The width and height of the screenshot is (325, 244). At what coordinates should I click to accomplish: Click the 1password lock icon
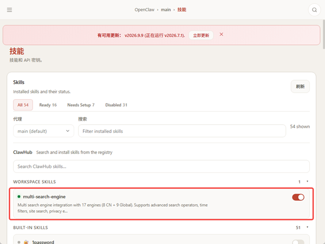(x=26, y=242)
